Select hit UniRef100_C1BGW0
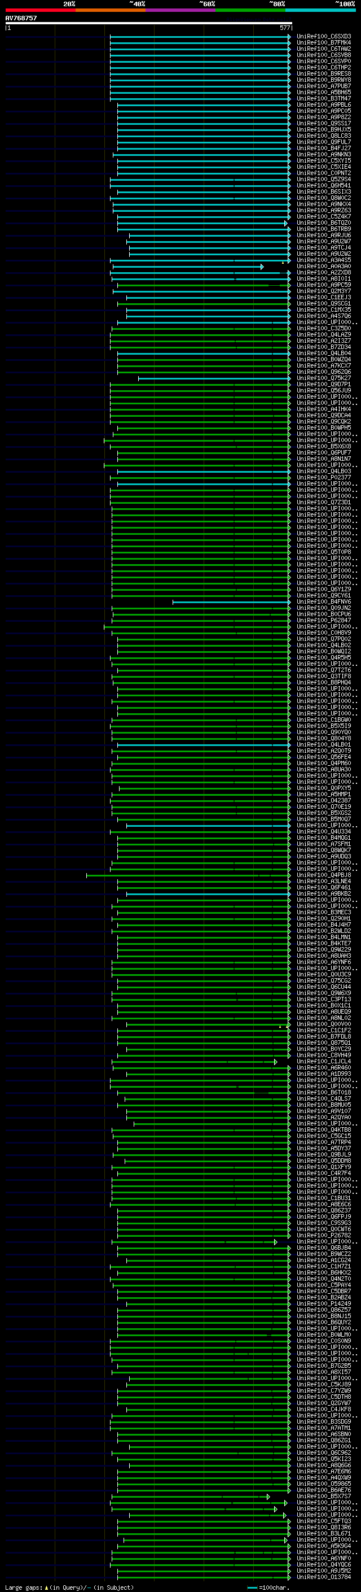 tap(324, 719)
